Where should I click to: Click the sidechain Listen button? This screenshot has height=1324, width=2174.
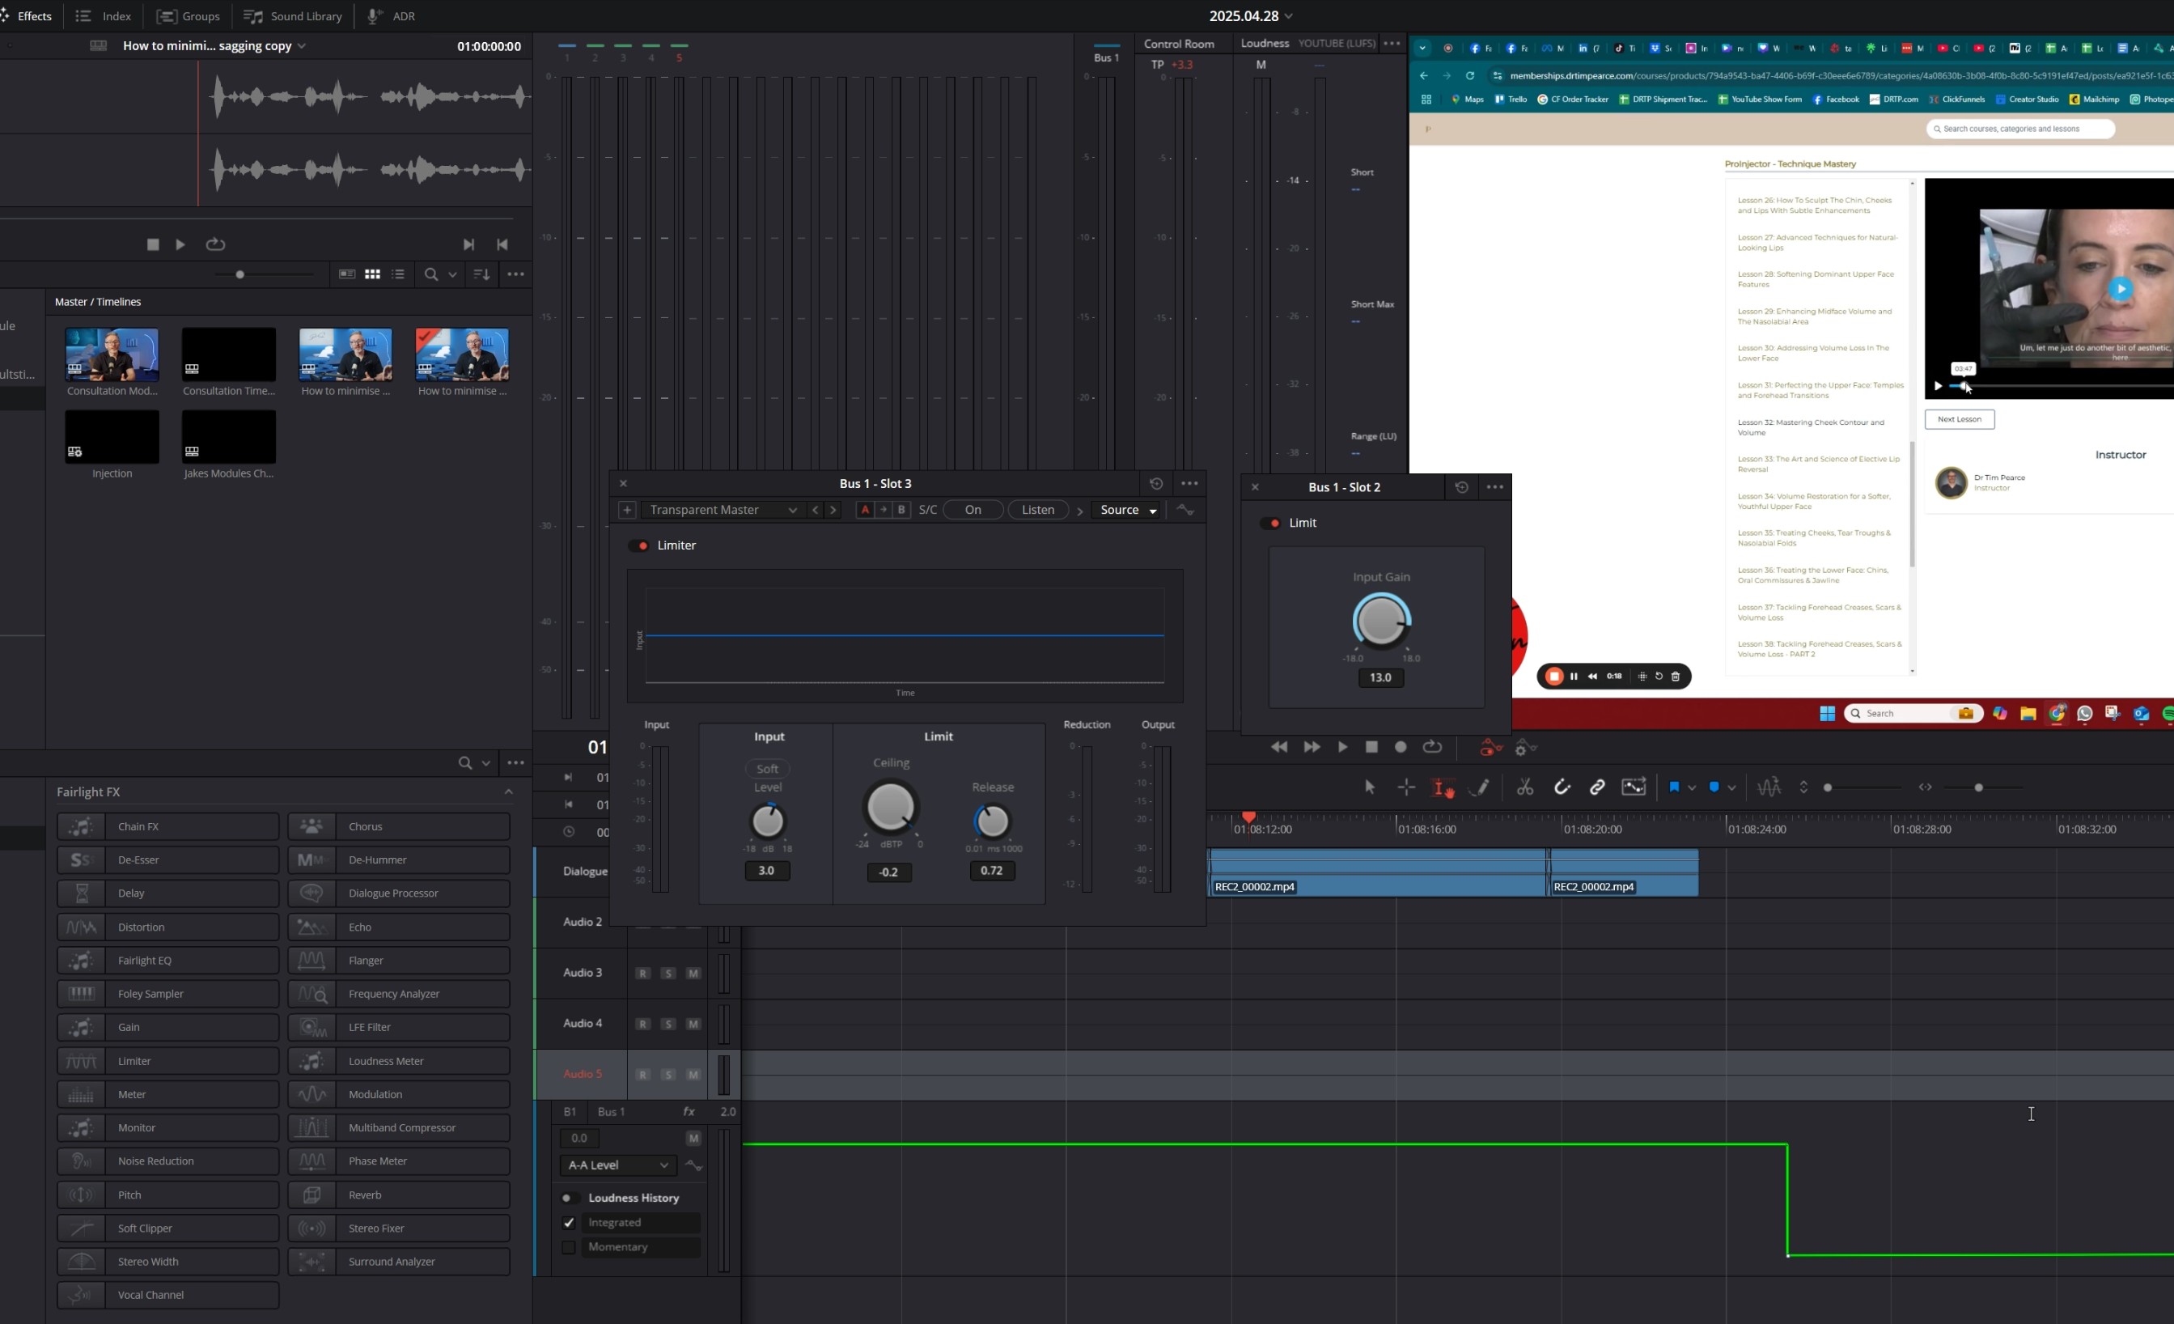1037,510
